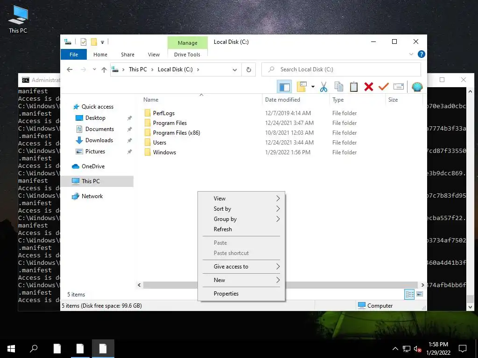Click horizontal scrollbar right arrow
The width and height of the screenshot is (478, 358).
tap(422, 285)
